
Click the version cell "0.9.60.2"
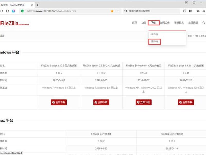coord(101,73)
